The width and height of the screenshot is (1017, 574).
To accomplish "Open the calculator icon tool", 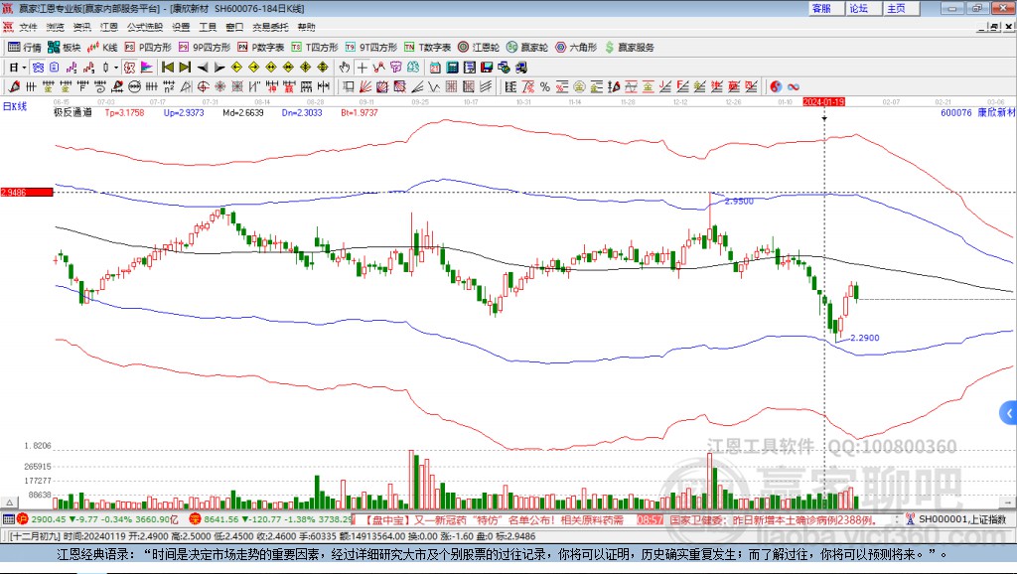I will [452, 68].
